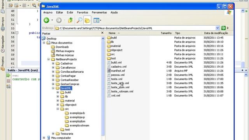Open NetBeans Navegador side tab

(3, 44)
